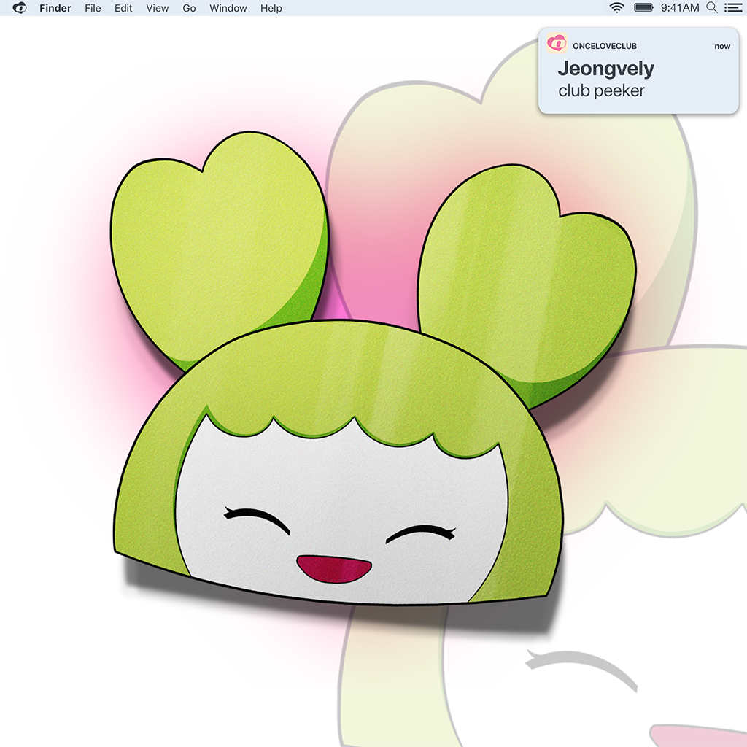Click the "club peeker" notification text
The image size is (747, 747).
tap(601, 91)
